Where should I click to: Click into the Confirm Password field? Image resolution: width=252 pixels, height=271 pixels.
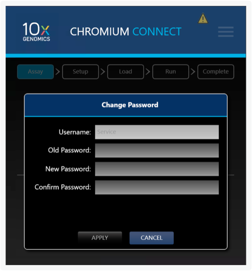pos(157,188)
